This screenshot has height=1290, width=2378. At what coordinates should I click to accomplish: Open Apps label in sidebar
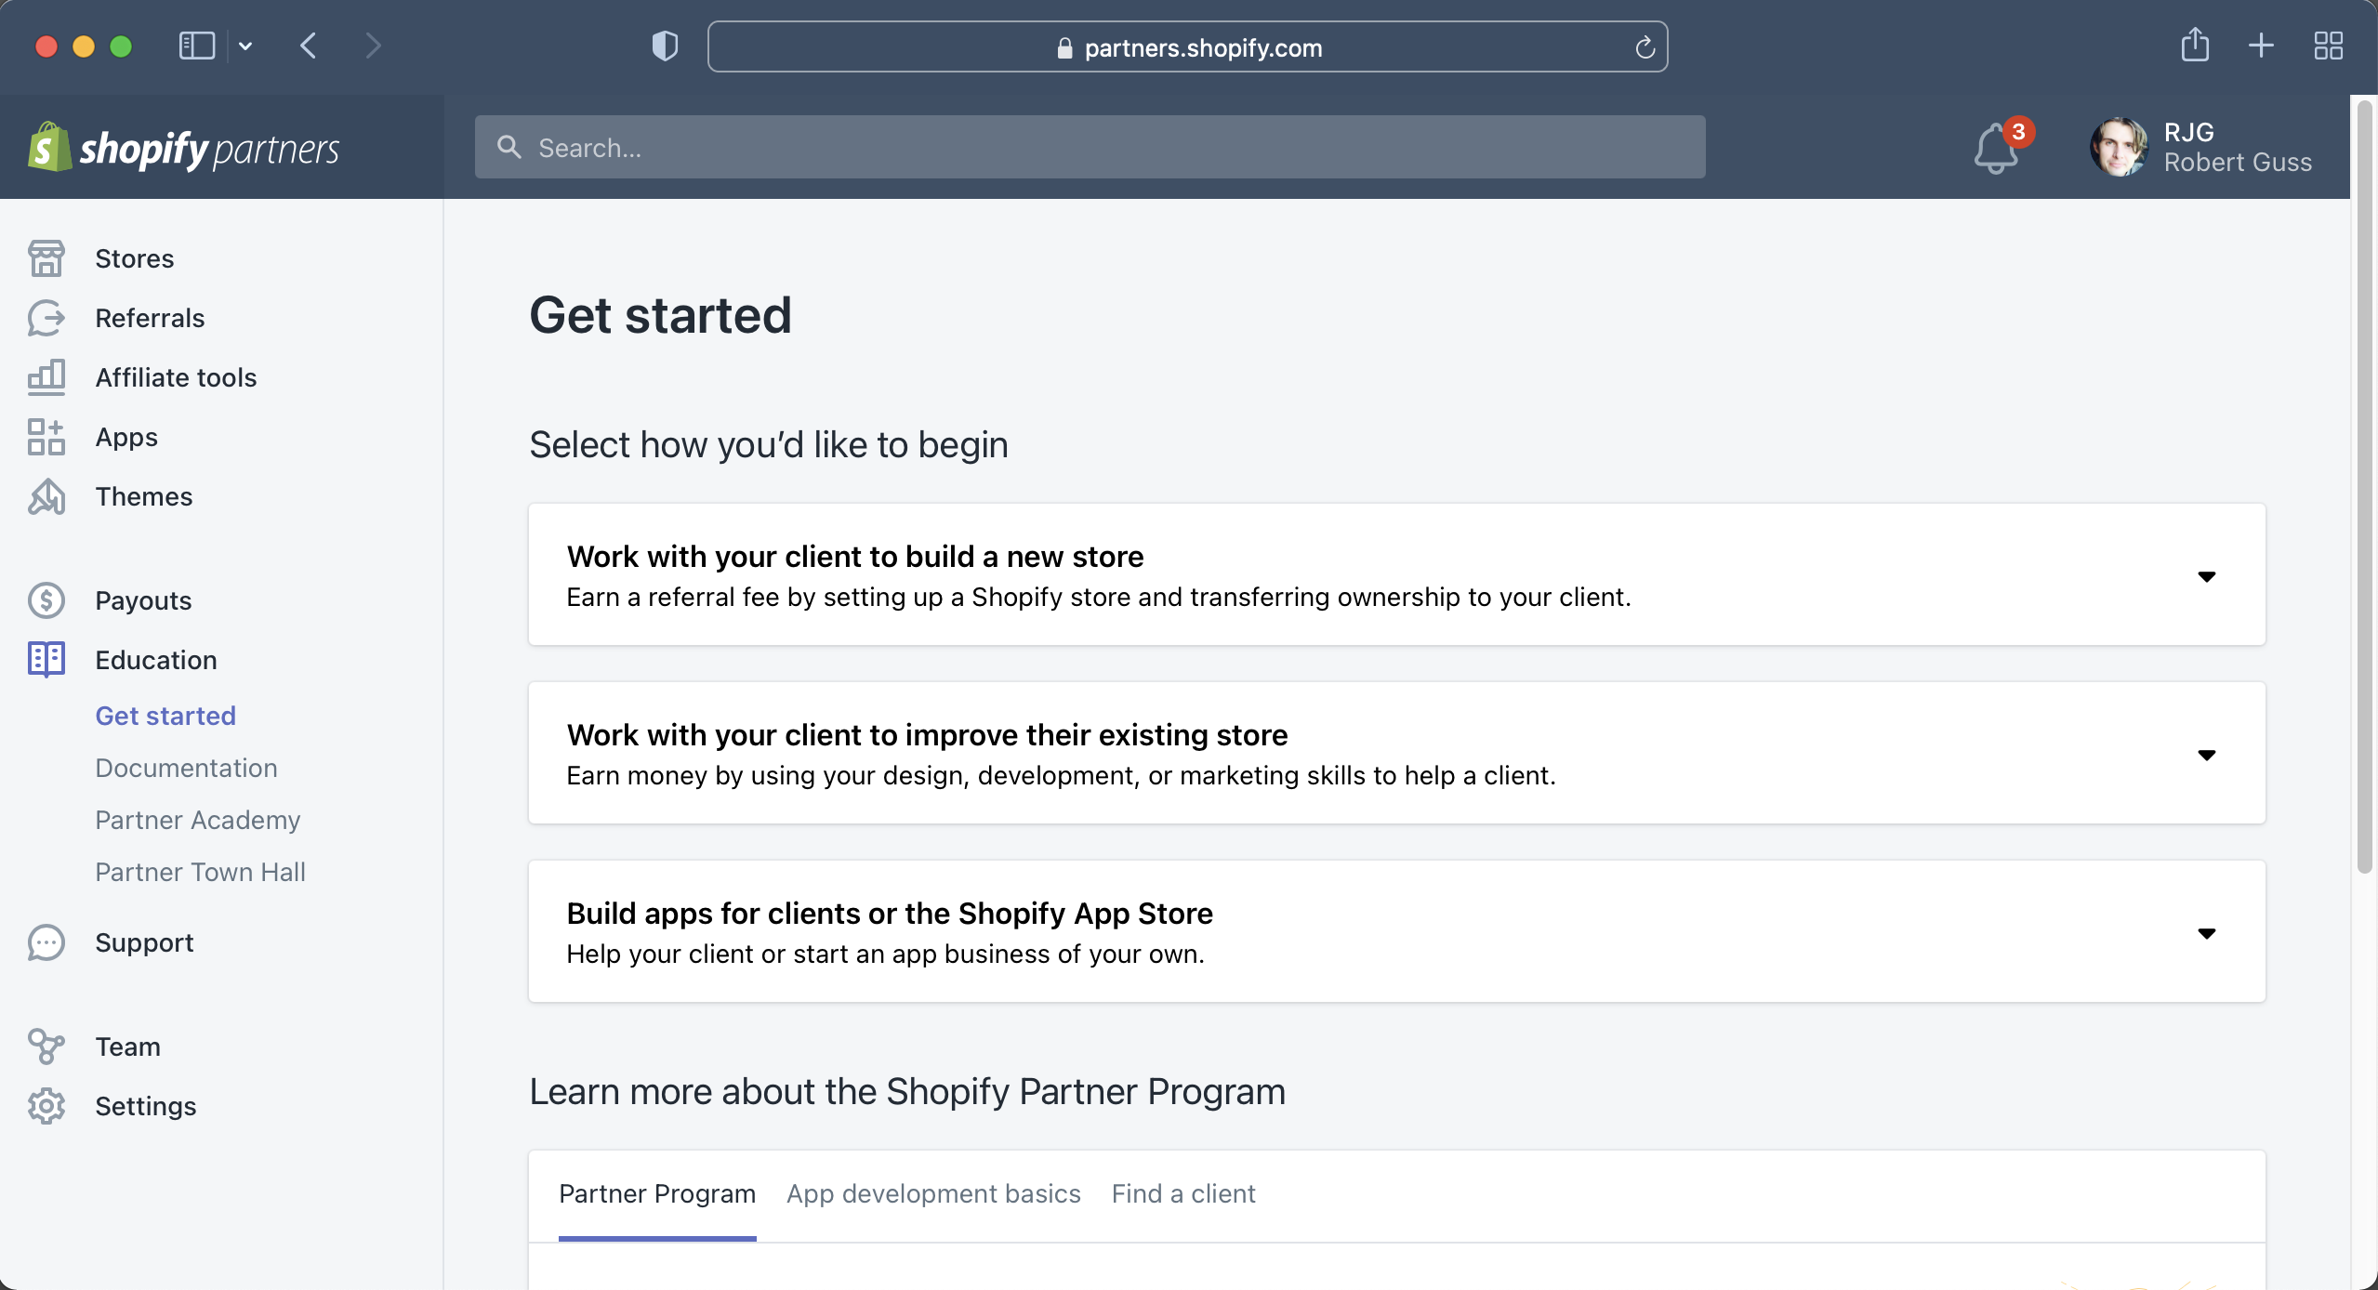126,437
